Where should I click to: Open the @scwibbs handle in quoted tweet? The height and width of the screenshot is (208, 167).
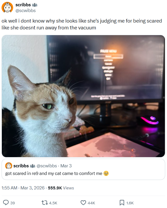point(47,166)
